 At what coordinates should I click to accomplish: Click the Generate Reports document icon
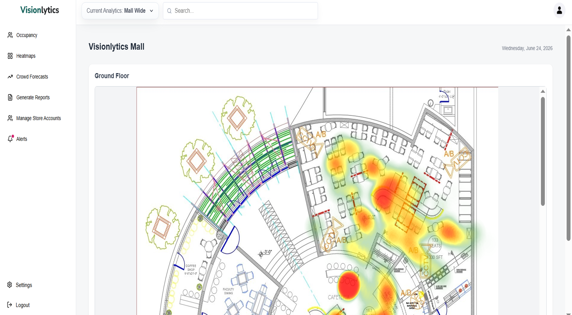10,97
